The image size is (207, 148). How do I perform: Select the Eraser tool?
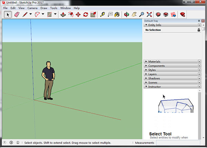(17, 14)
